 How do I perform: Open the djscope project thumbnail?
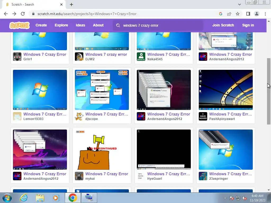102,90
